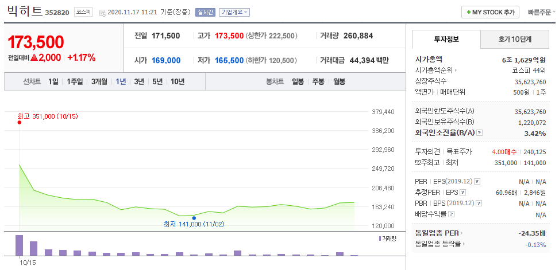Select the 10년 line chart period

tap(178, 81)
